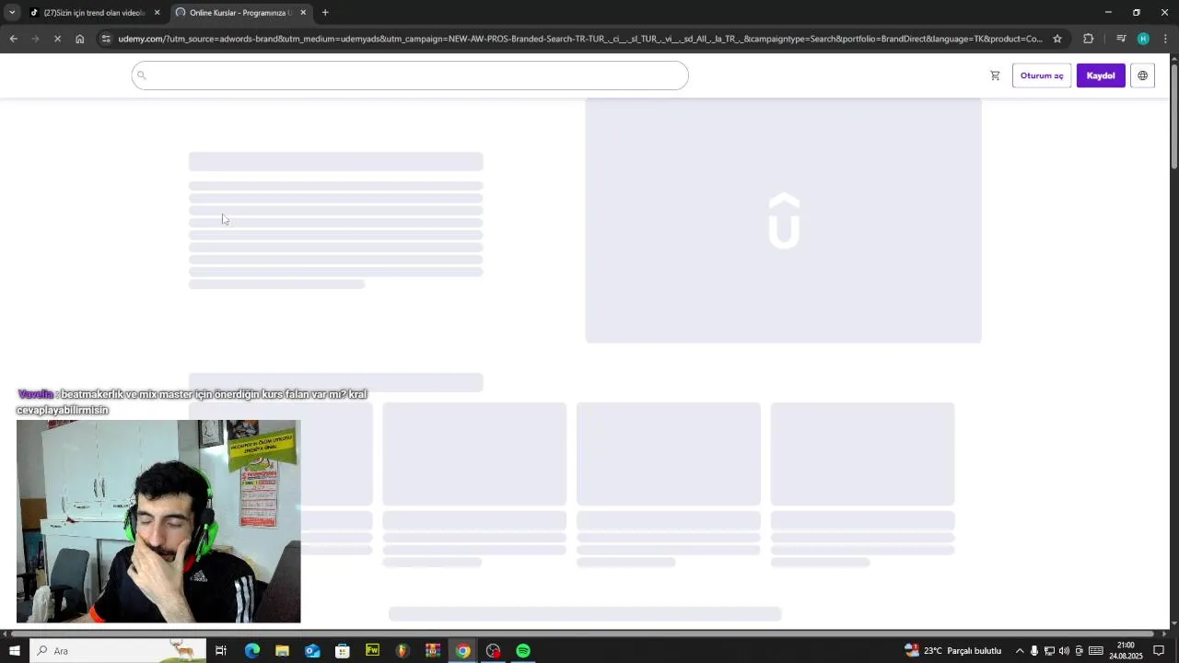The width and height of the screenshot is (1179, 663).
Task: Open the Windows Start menu
Action: [x=14, y=651]
